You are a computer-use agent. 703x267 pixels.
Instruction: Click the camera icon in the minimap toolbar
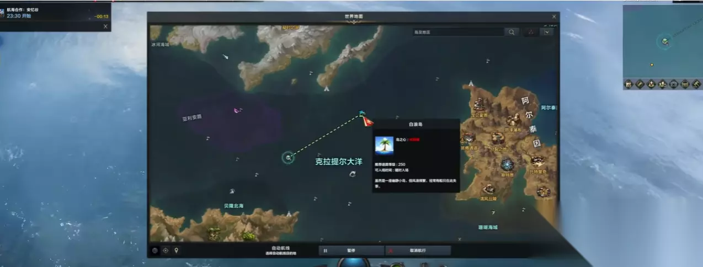click(674, 84)
